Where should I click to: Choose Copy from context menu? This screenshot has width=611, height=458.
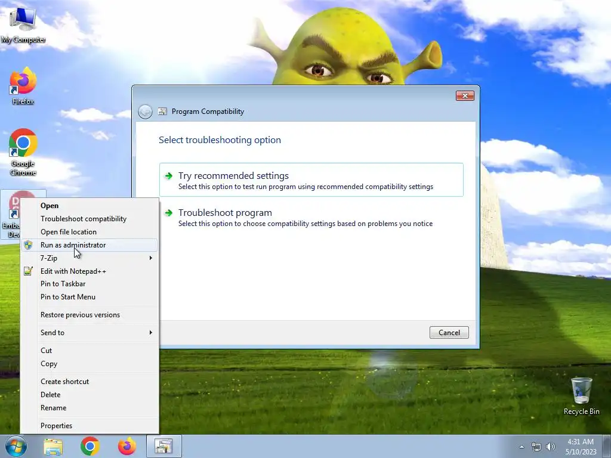(x=90, y=364)
